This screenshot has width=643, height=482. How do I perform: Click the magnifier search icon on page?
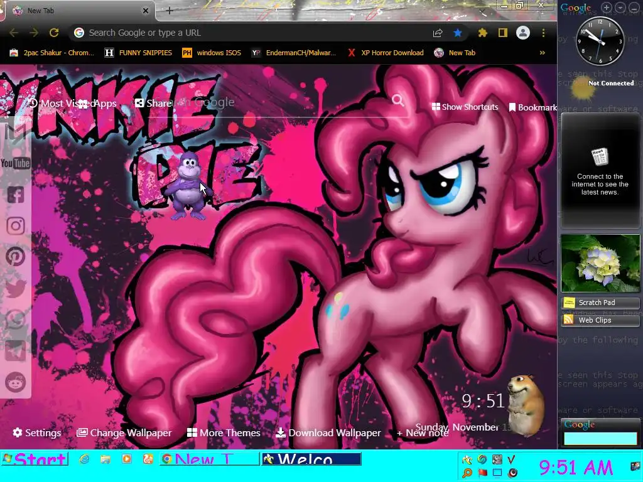click(397, 100)
